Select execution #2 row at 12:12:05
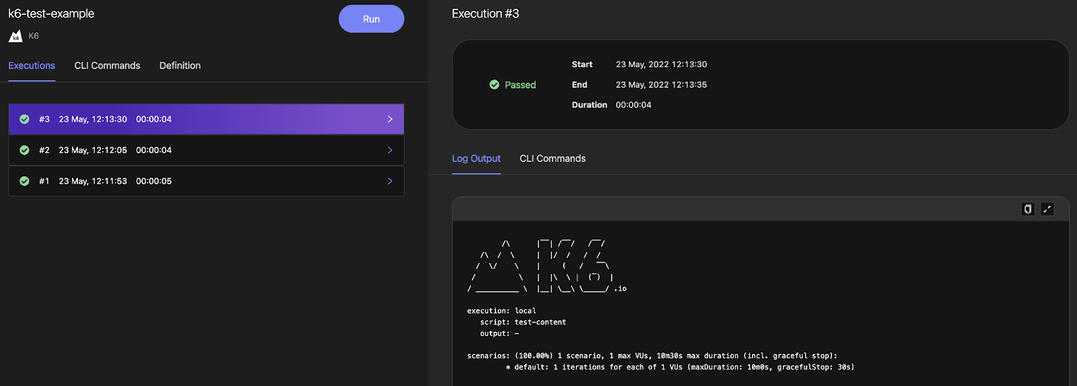This screenshot has width=1077, height=386. tap(206, 150)
